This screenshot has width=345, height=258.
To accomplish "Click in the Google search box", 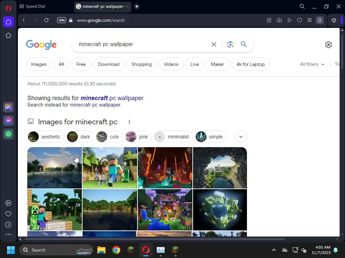I will coord(141,44).
